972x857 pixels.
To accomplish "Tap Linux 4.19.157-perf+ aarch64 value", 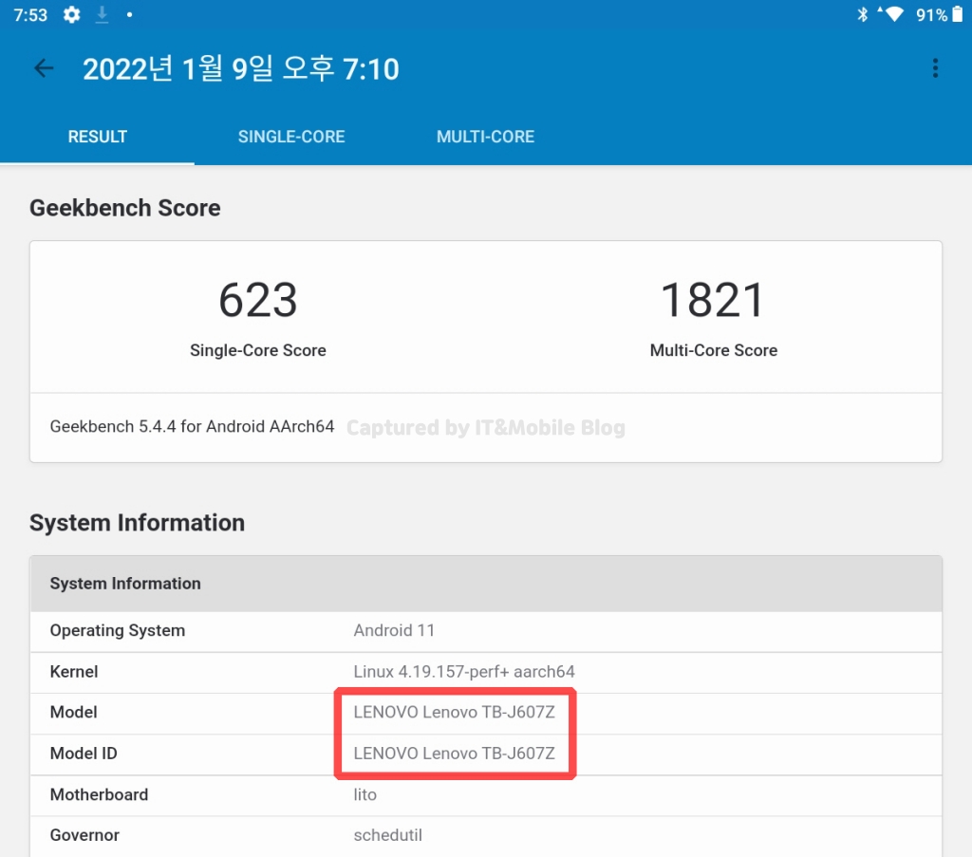I will pyautogui.click(x=464, y=672).
